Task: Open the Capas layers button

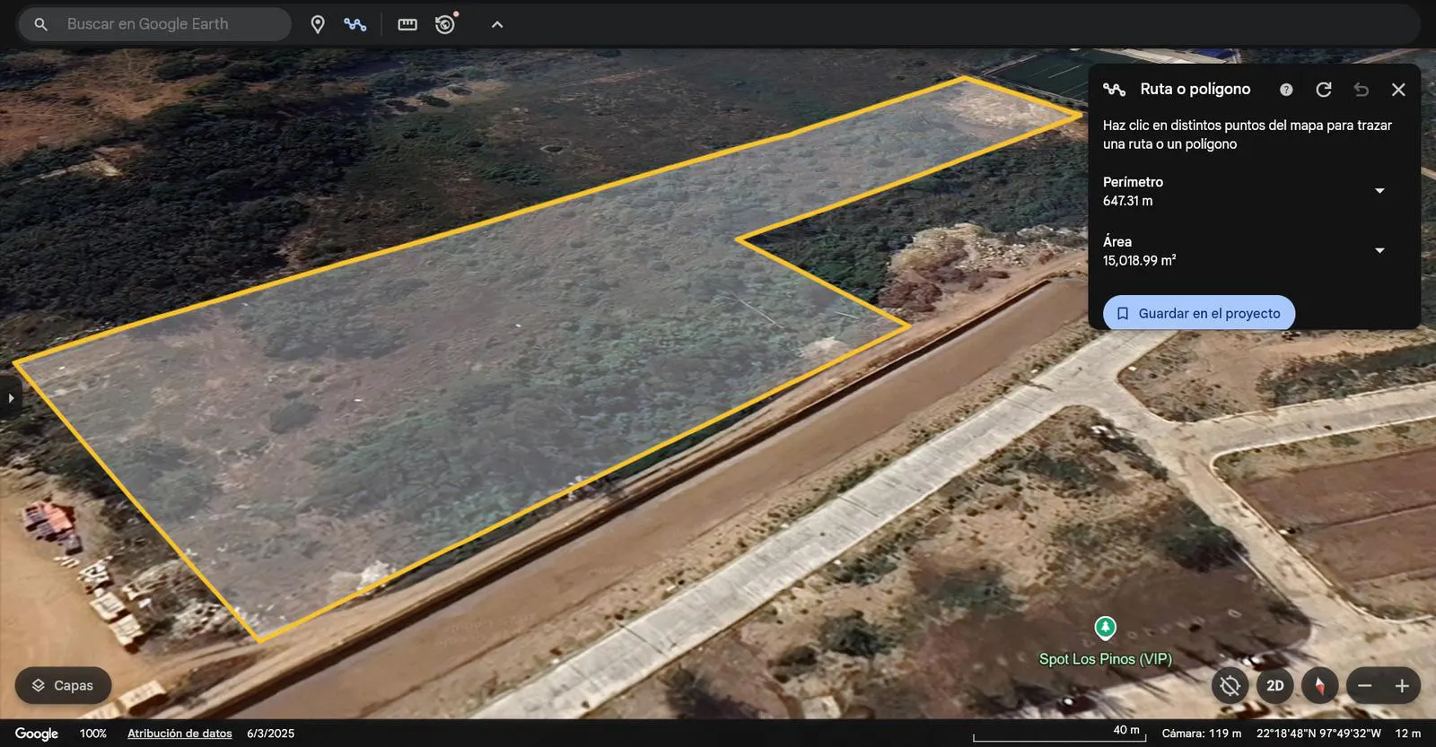Action: click(x=63, y=685)
